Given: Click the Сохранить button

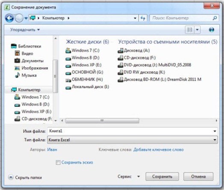Looking at the screenshot, I should 162,177.
